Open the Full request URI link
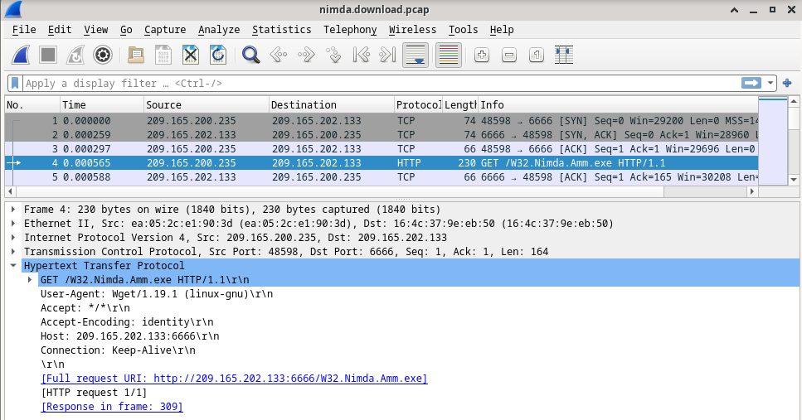The image size is (802, 420). [234, 378]
